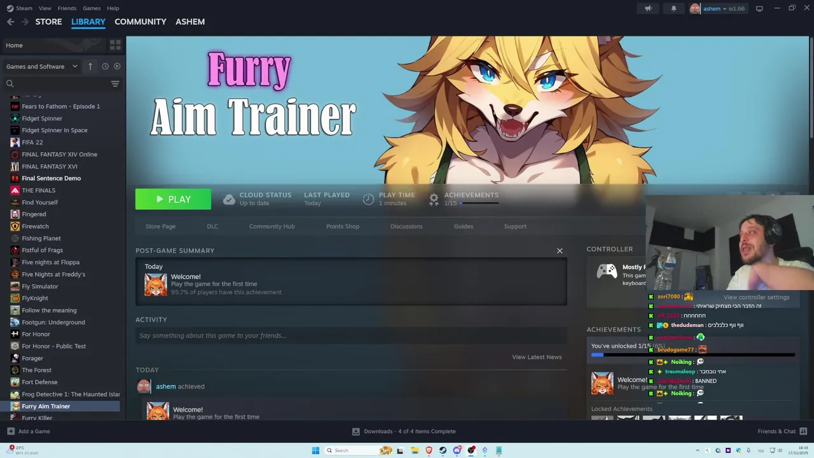
Task: Select FIFA 22 in library
Action: click(32, 142)
